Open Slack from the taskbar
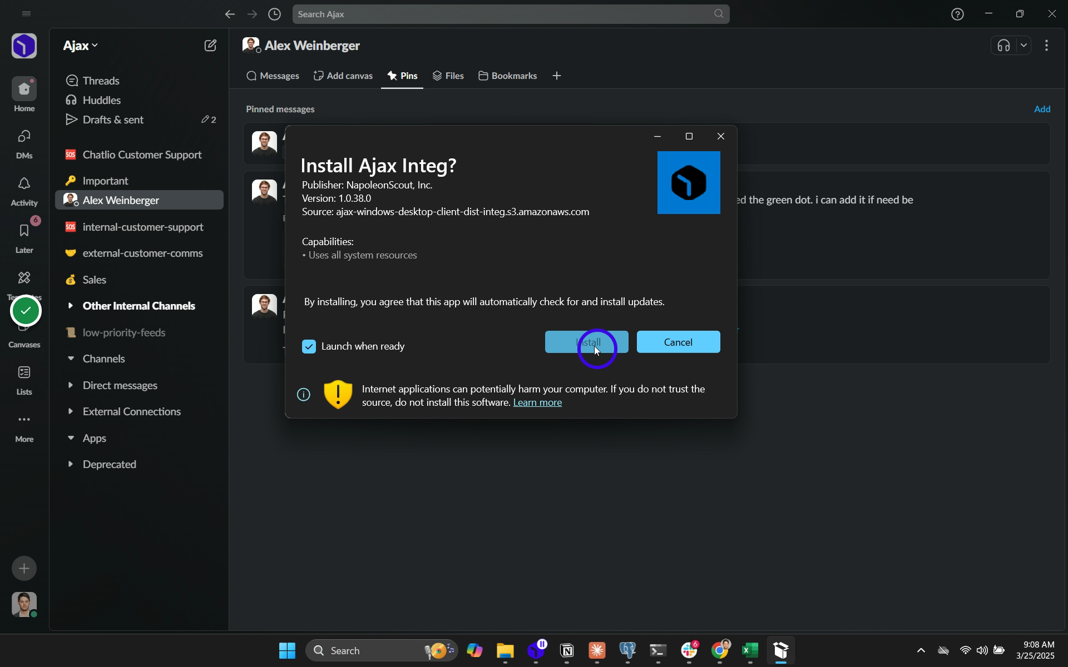Image resolution: width=1068 pixels, height=667 pixels. 689,650
